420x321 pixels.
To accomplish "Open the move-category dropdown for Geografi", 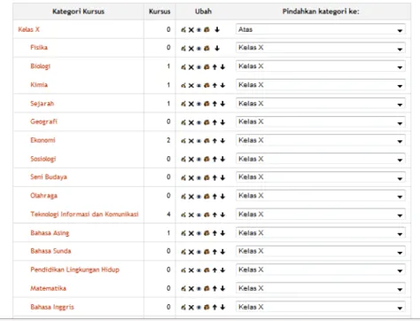I will pyautogui.click(x=321, y=121).
